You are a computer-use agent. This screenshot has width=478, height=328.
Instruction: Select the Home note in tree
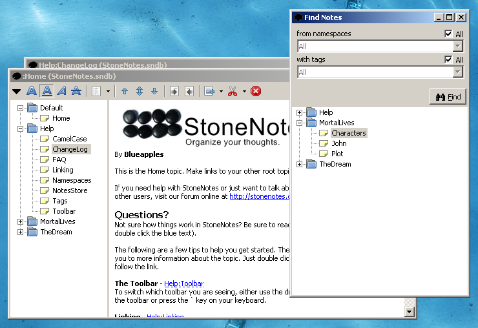click(x=61, y=118)
